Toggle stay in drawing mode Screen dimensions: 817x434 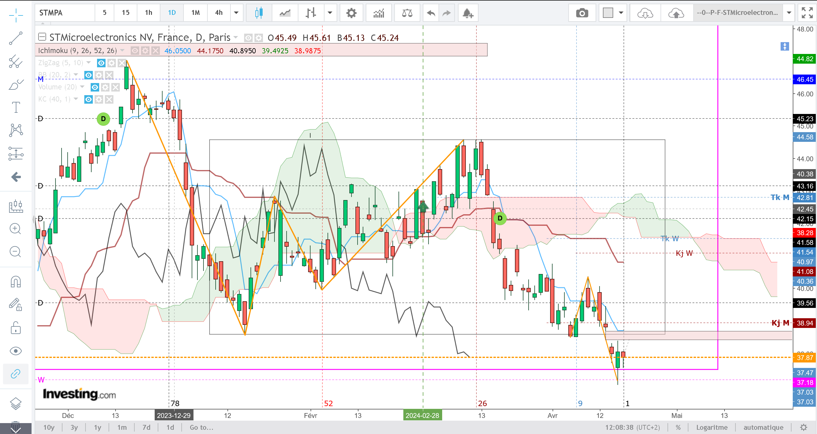tap(16, 304)
